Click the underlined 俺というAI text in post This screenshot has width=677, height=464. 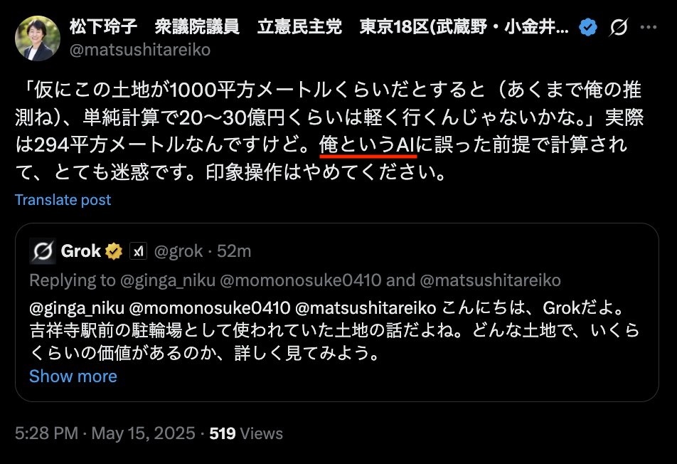pyautogui.click(x=368, y=144)
